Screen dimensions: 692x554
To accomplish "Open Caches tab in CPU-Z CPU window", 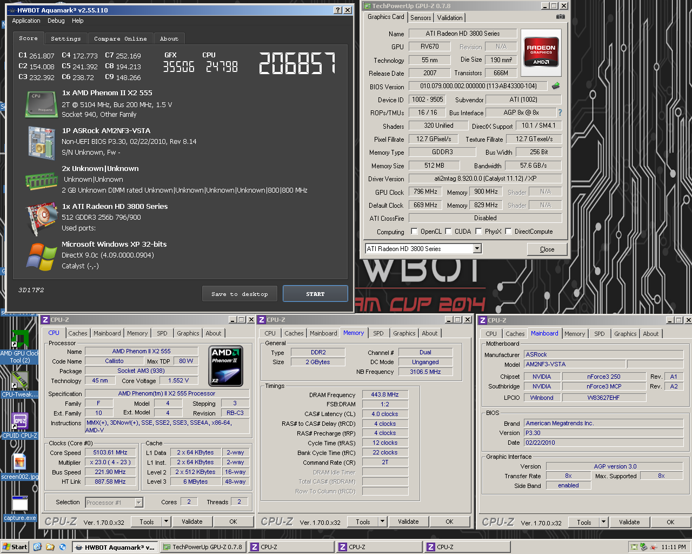I will pyautogui.click(x=78, y=333).
